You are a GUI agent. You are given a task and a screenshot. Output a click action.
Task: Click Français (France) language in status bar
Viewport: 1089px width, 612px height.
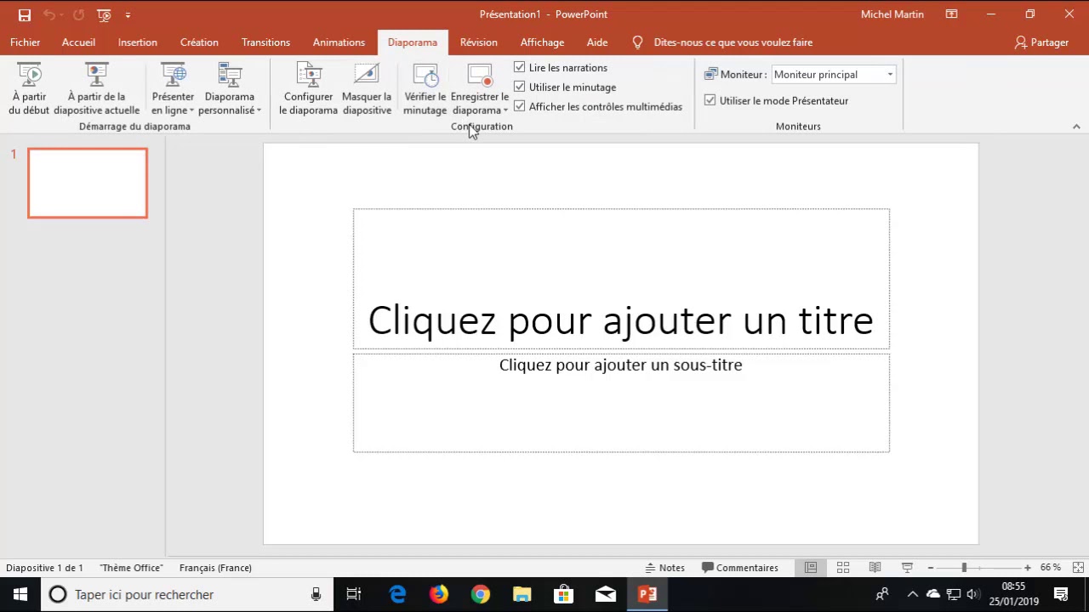pyautogui.click(x=215, y=568)
